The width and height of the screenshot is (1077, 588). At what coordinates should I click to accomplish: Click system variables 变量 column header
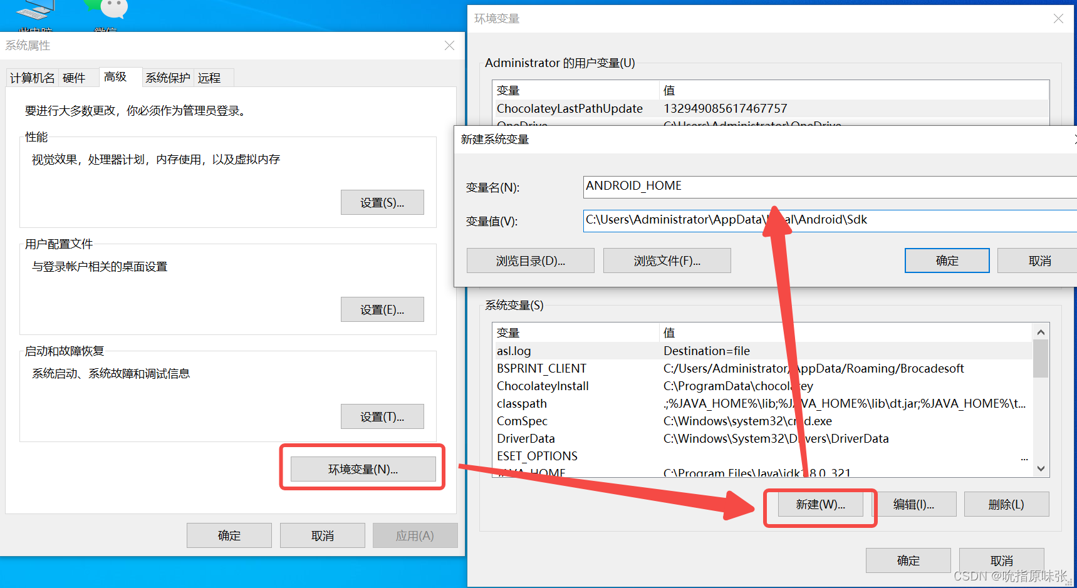[576, 333]
